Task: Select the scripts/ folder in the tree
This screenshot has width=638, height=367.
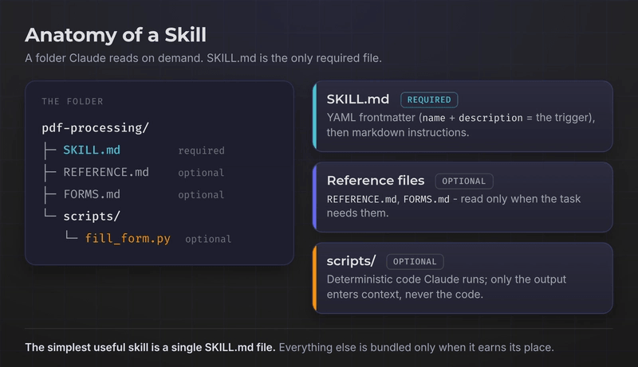Action: coord(92,217)
